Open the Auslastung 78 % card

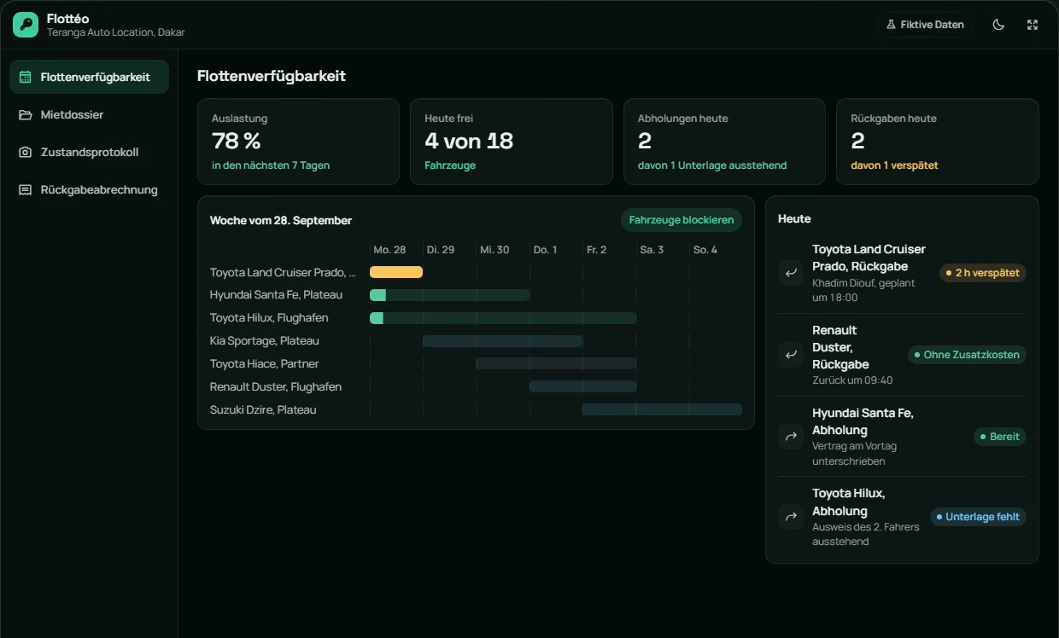(298, 142)
